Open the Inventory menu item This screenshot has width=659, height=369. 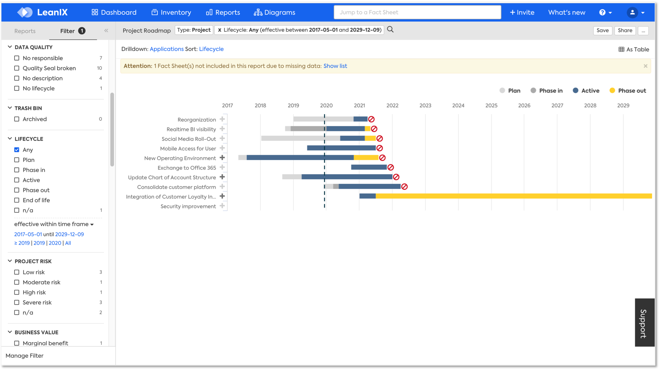point(171,13)
